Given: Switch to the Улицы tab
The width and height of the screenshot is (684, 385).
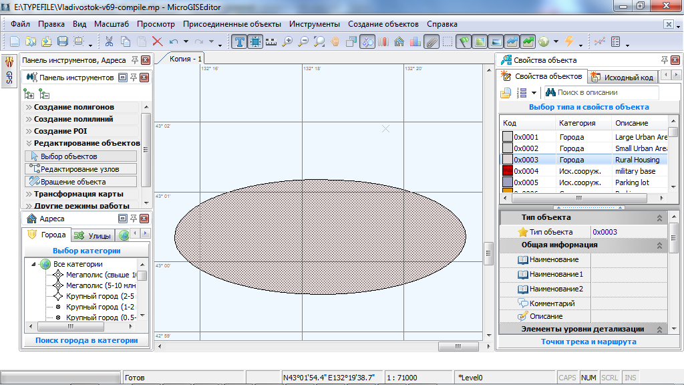Looking at the screenshot, I should pos(92,235).
